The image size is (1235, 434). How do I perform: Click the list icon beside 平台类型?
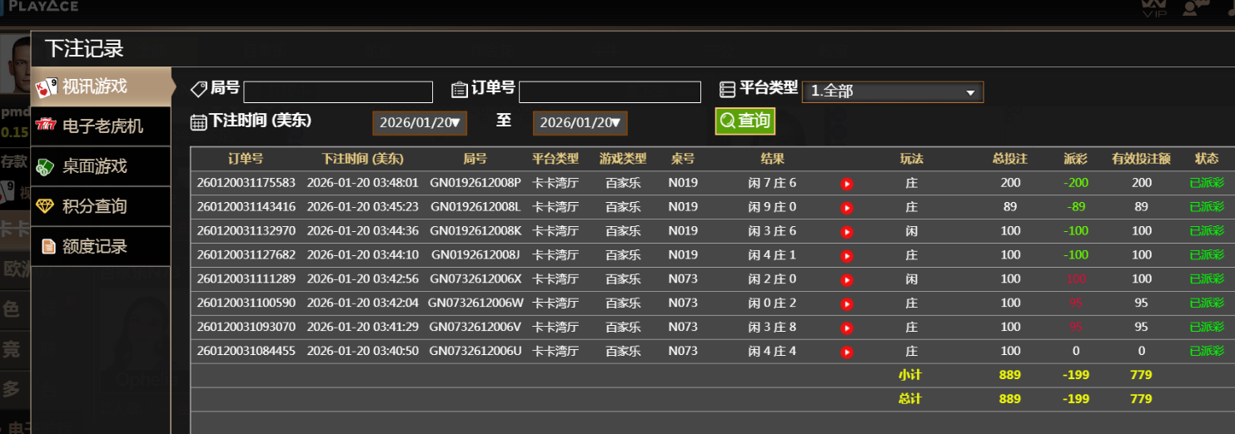point(728,89)
